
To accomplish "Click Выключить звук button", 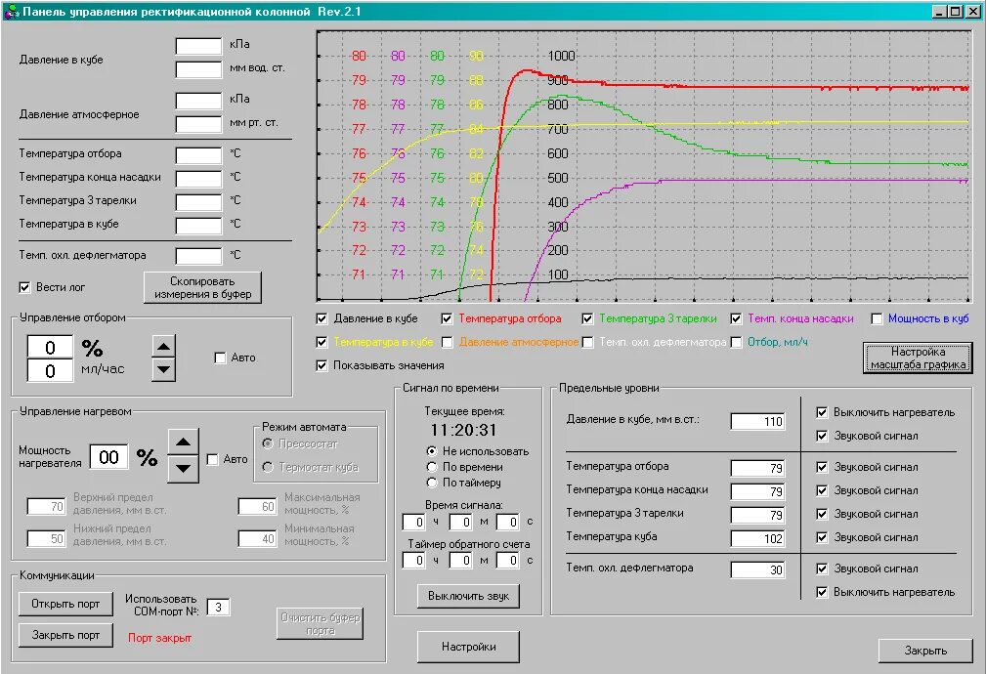I will click(x=468, y=596).
